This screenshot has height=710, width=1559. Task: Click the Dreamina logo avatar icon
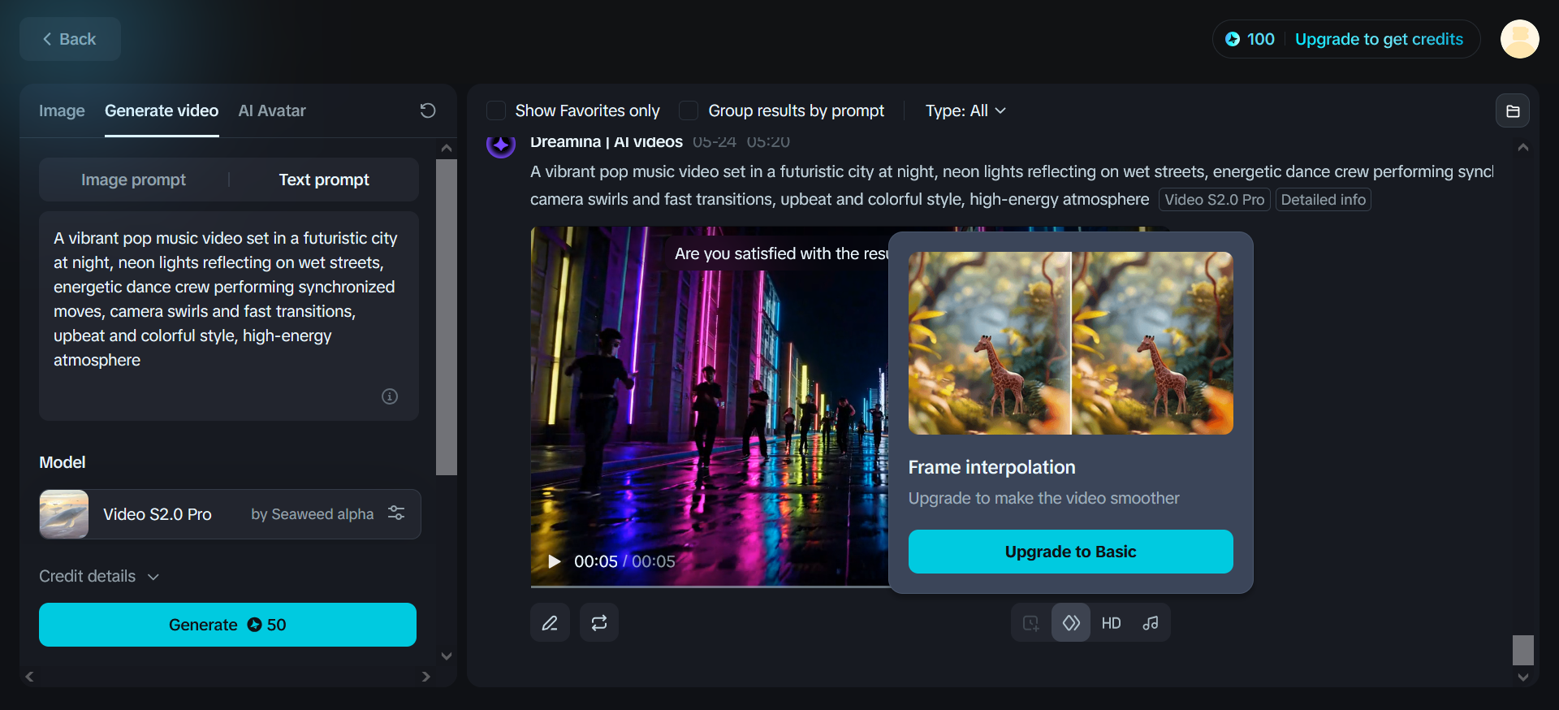tap(501, 145)
